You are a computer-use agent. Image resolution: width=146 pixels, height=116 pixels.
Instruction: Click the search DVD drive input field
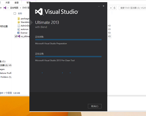click(x=132, y=8)
